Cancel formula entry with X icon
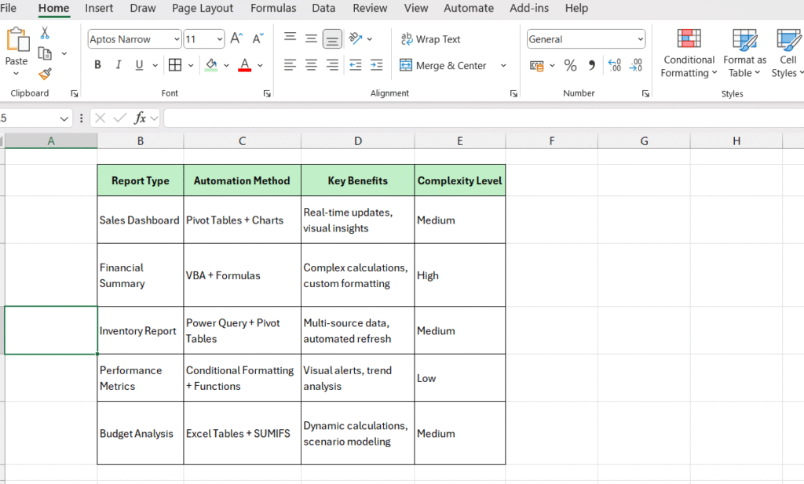 click(100, 118)
